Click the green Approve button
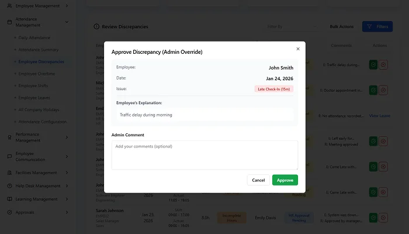The image size is (409, 234). point(285,180)
